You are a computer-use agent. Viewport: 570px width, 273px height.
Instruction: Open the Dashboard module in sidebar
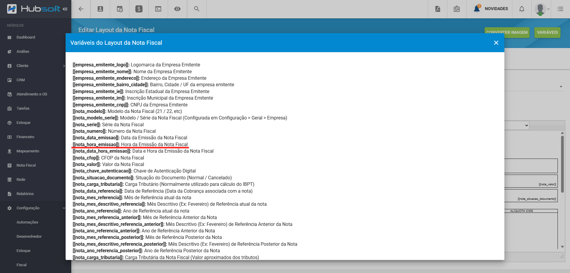tap(26, 37)
